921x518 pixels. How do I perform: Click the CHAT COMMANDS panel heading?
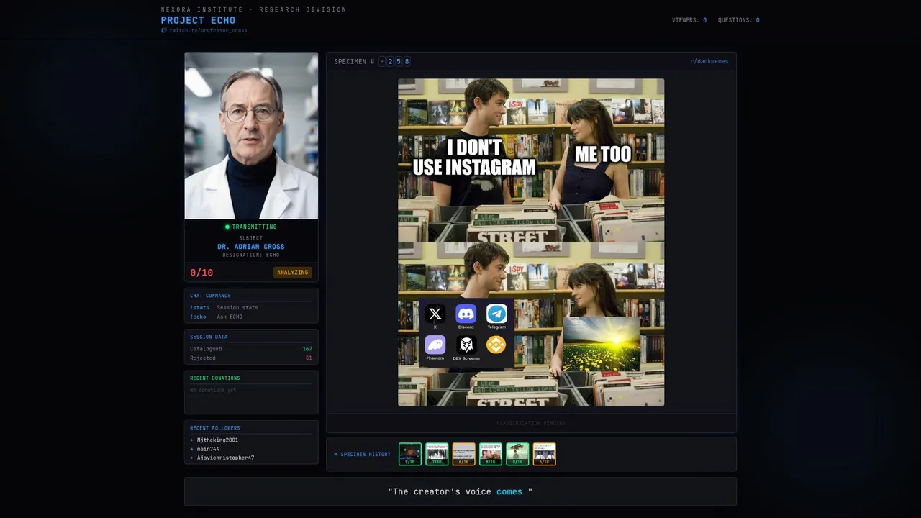coord(210,296)
